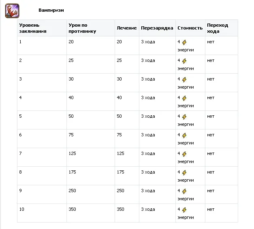254x229 pixels.
Task: Click the "Уровень заклинания" column header
Action: tap(33, 28)
